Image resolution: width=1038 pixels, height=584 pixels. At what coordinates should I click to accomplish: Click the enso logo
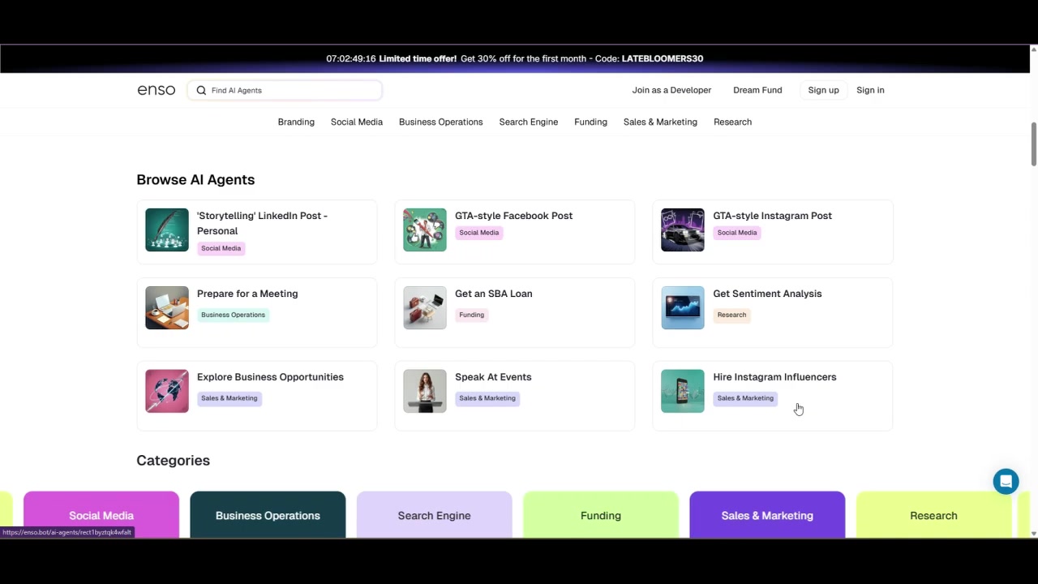click(x=156, y=90)
